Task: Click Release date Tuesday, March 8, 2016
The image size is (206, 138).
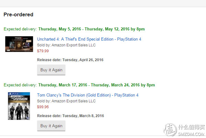Action: [70, 115]
